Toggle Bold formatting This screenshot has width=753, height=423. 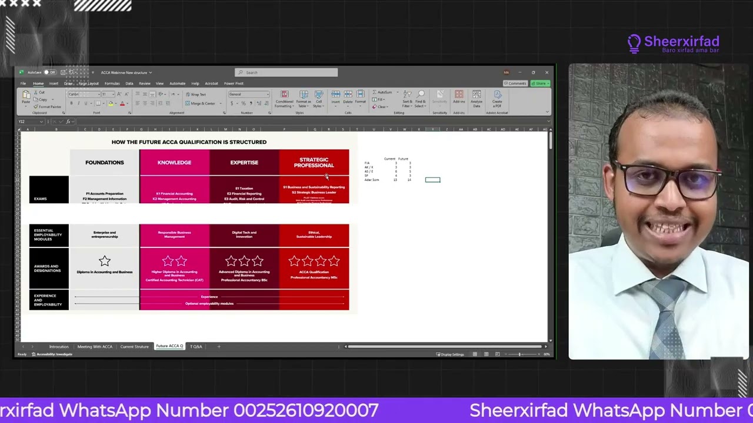click(x=71, y=104)
